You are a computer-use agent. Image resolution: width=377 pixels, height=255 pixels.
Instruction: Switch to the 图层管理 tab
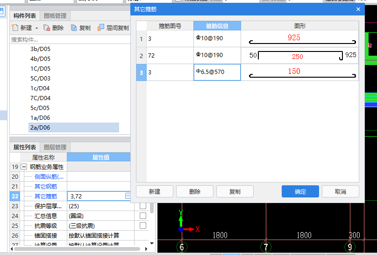55,147
